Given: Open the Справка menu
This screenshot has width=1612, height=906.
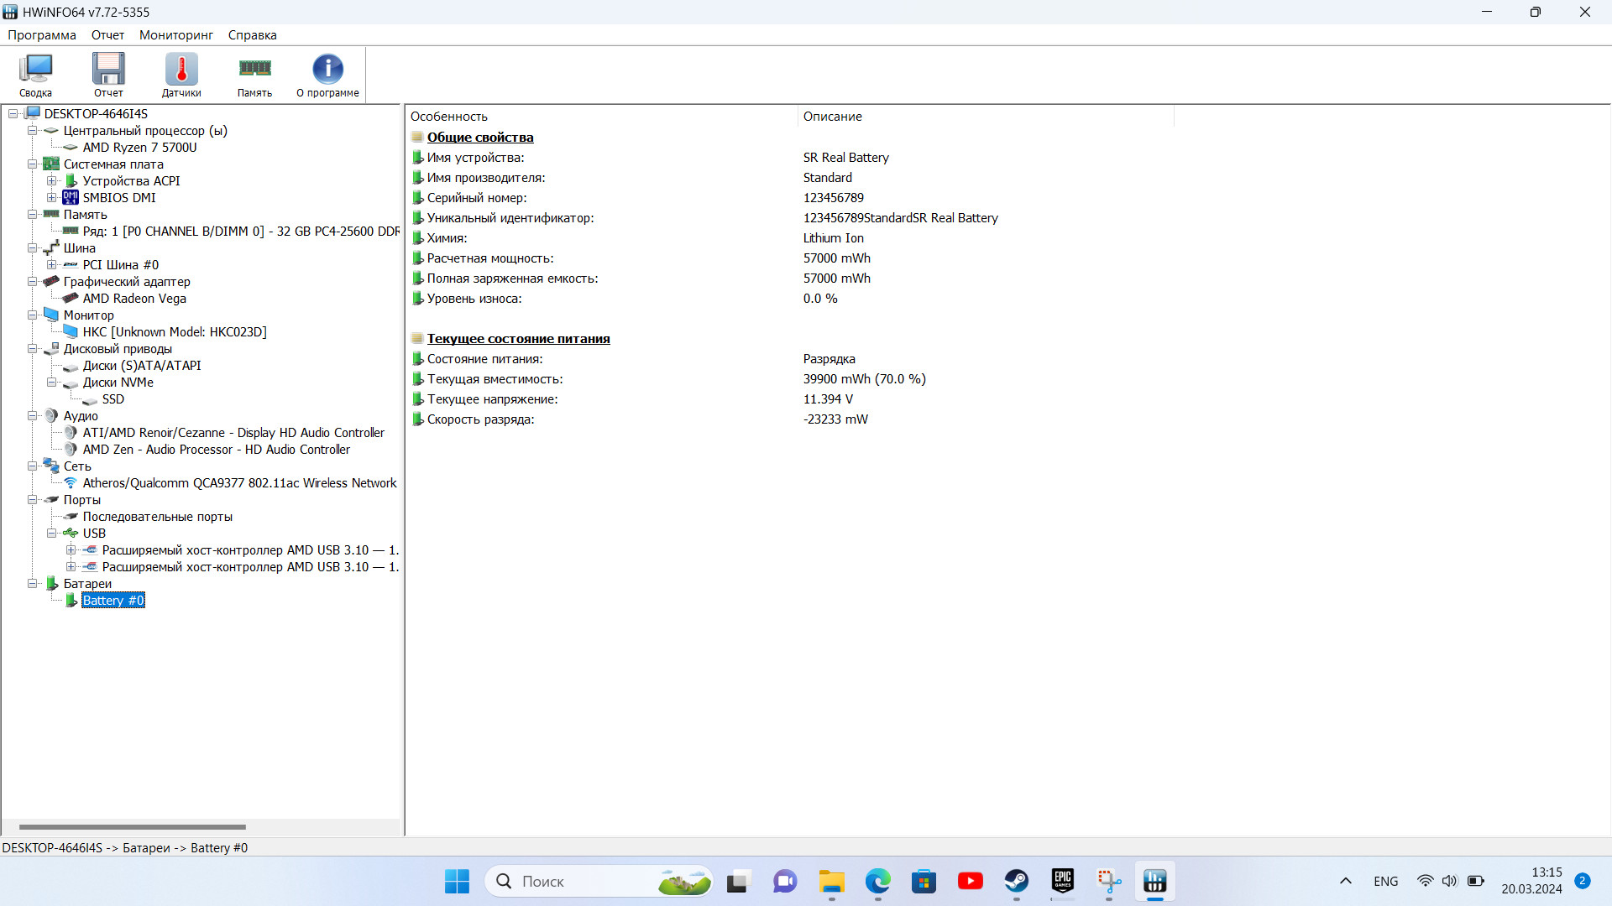Looking at the screenshot, I should pyautogui.click(x=252, y=35).
